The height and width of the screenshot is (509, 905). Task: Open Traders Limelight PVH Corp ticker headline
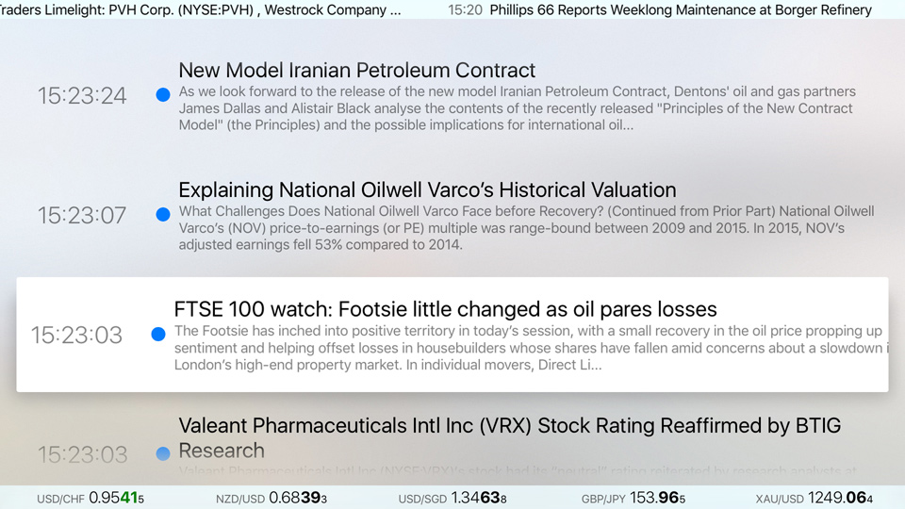point(200,9)
